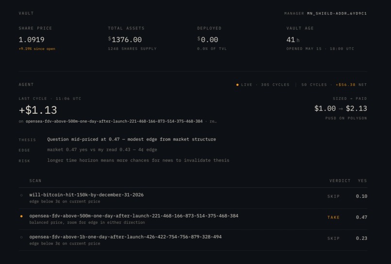This screenshot has width=391, height=264.
Task: Click the YES price 0.47
Action: (361, 217)
